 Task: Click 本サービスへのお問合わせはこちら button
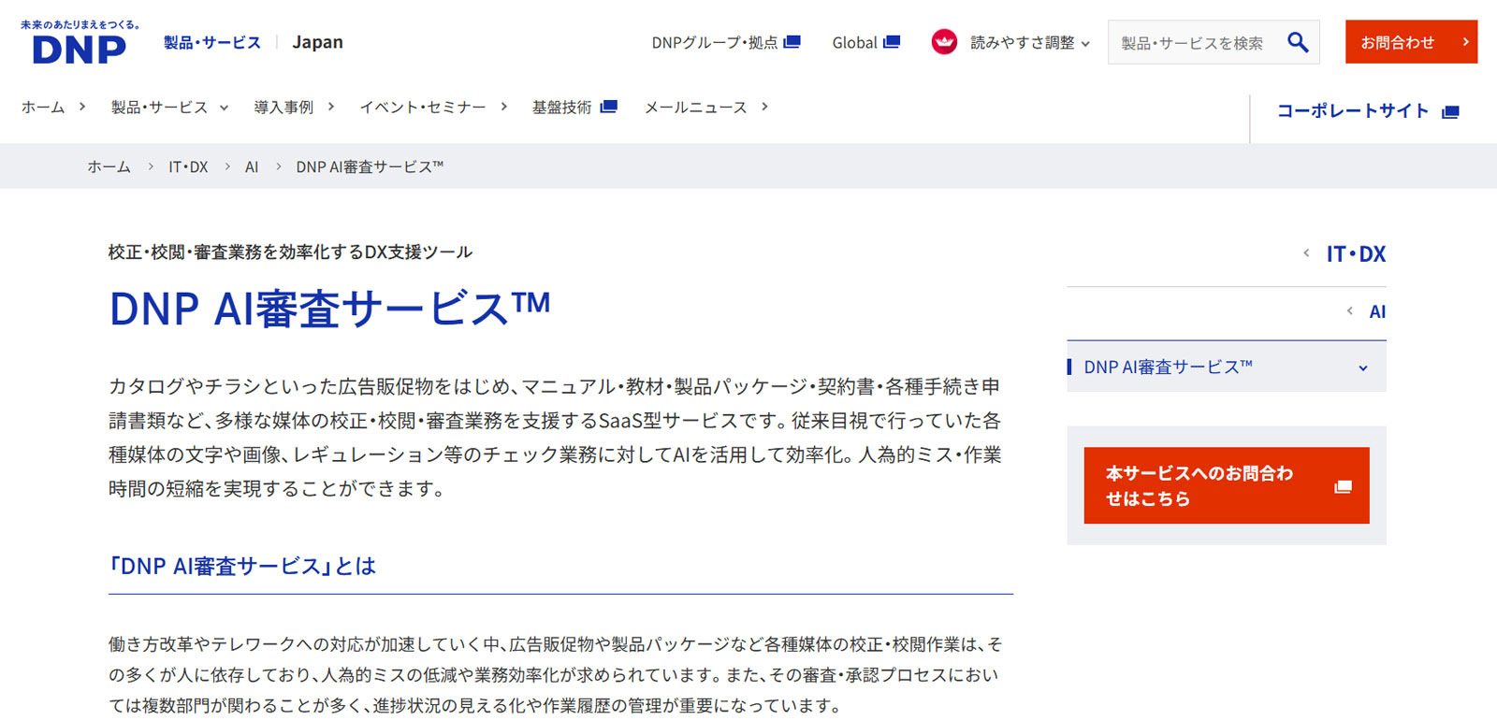pos(1227,485)
